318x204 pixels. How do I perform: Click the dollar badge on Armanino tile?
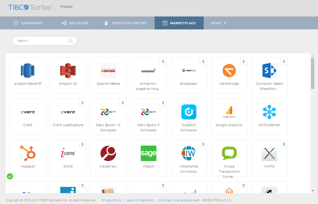click(163, 61)
